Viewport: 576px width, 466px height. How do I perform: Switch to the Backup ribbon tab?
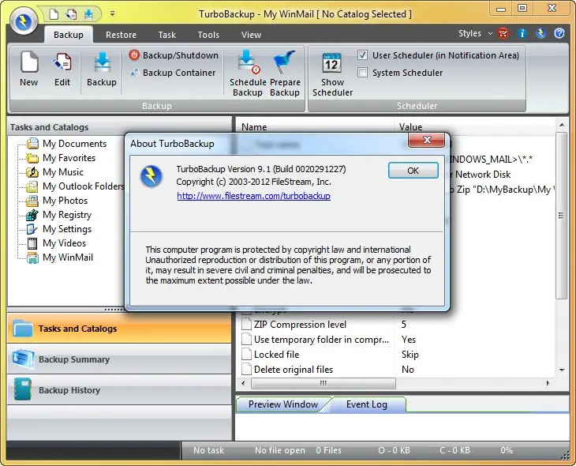69,35
